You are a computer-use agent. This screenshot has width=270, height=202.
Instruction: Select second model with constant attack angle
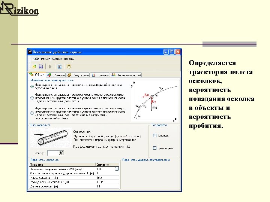32,98
